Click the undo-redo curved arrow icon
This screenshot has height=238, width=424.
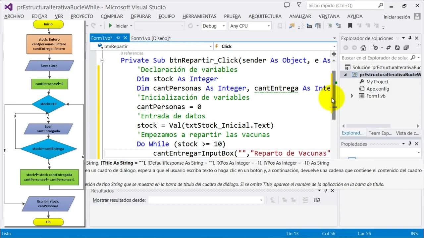[94, 26]
